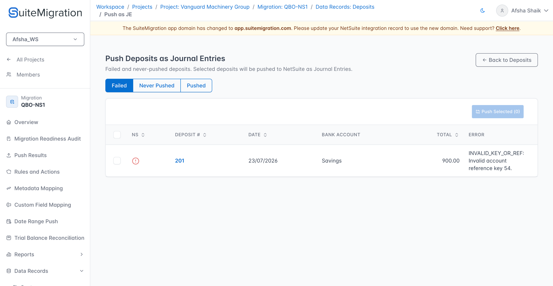Click the ERROR column header
Viewport: 553px width, 286px height.
click(x=476, y=135)
